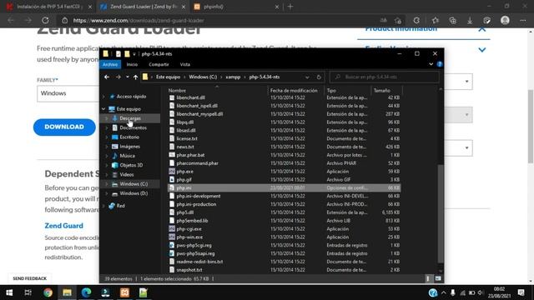Go up one folder level in Explorer

(x=135, y=77)
